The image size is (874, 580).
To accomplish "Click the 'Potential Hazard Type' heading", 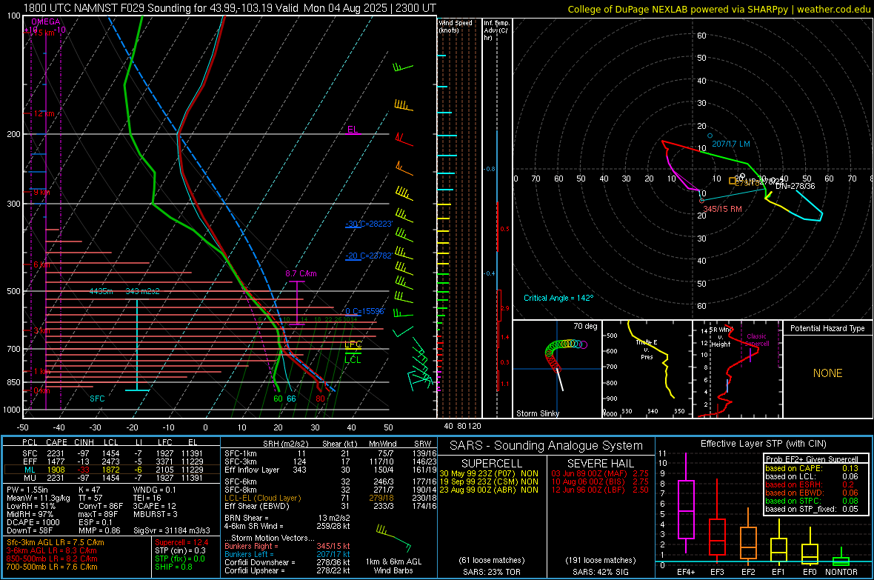I will pos(828,328).
